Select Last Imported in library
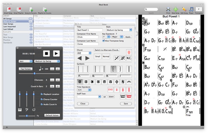The width and height of the screenshot is (208, 133). 18,27
